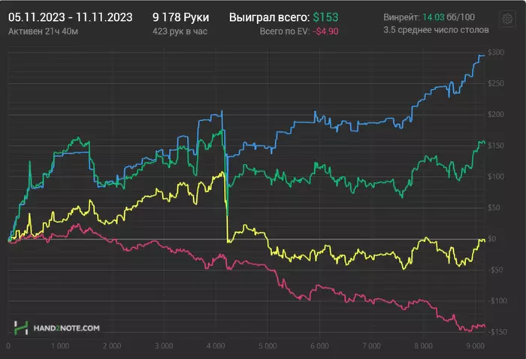The height and width of the screenshot is (359, 526).
Task: Click the HAND2NOTE.COM text
Action: (x=66, y=328)
